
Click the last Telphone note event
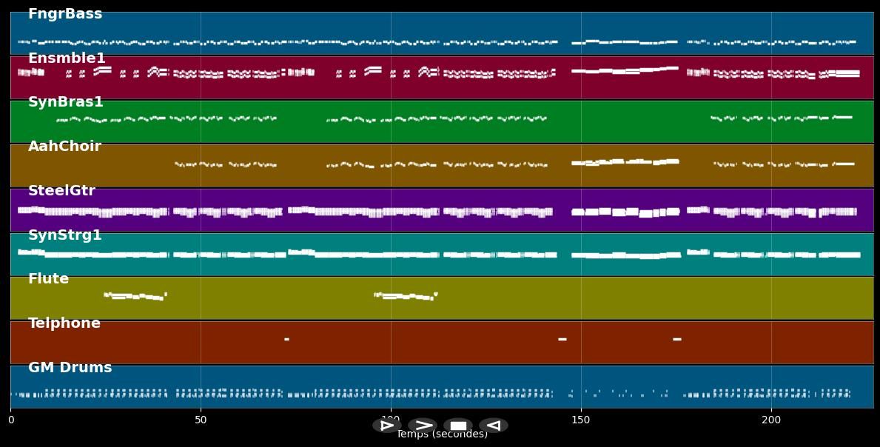(676, 339)
